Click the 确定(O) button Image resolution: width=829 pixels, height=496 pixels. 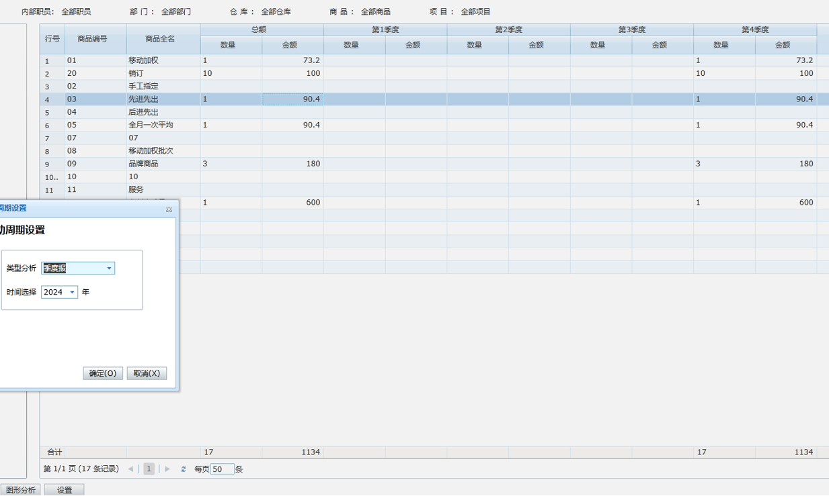coord(103,373)
